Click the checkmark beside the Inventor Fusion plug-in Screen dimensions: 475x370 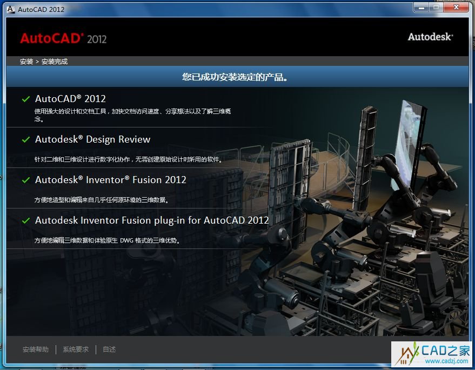pos(25,220)
